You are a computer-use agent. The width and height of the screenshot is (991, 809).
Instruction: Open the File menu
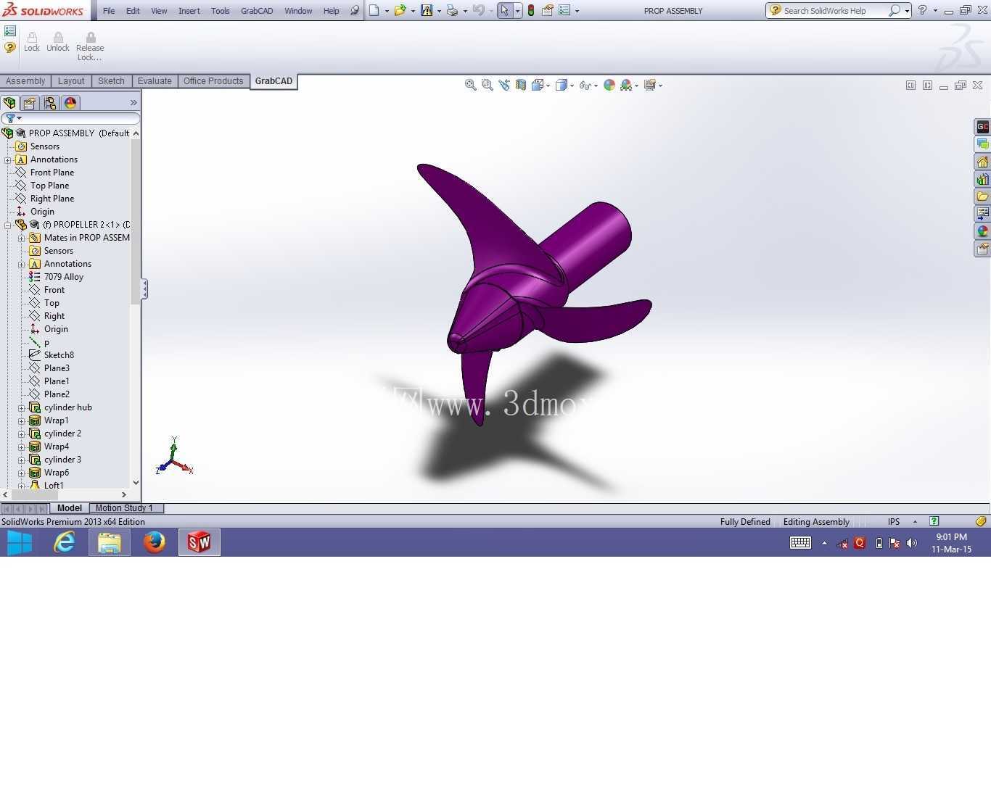[109, 11]
